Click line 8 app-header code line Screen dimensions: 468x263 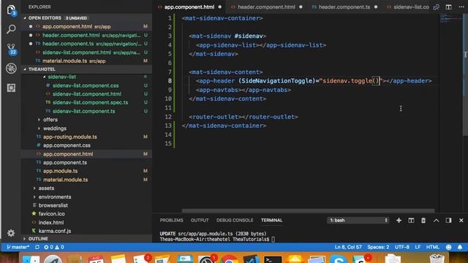coord(314,81)
